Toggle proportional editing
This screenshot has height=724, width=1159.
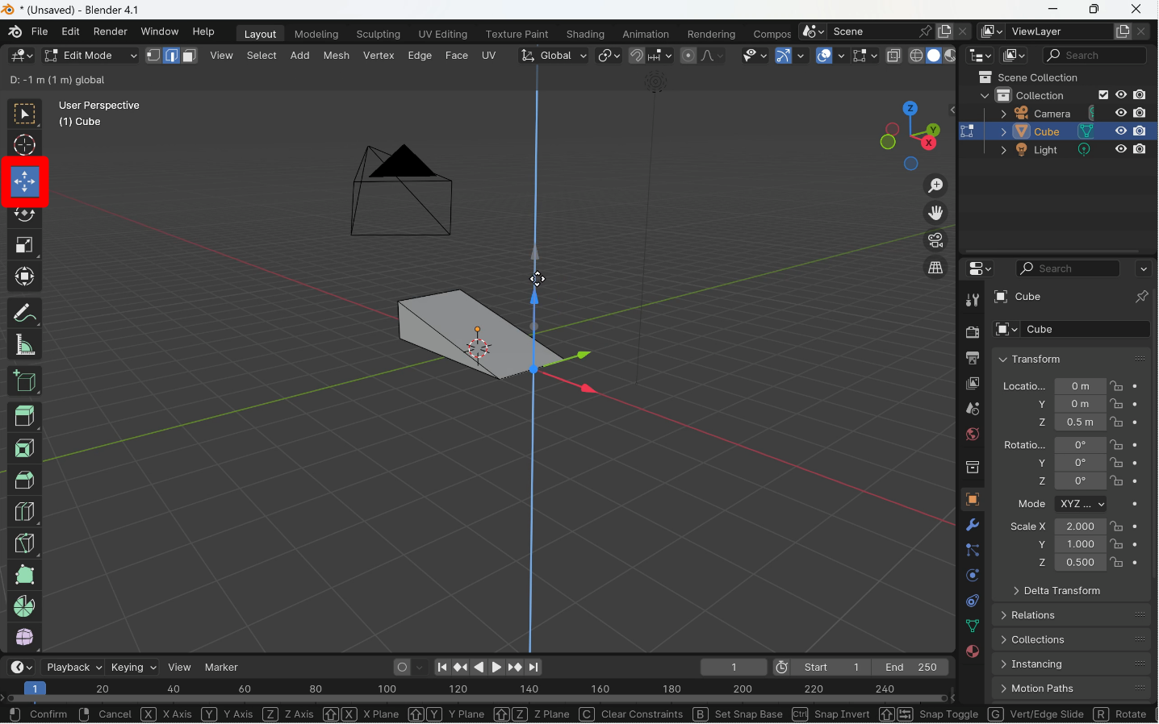pos(688,56)
